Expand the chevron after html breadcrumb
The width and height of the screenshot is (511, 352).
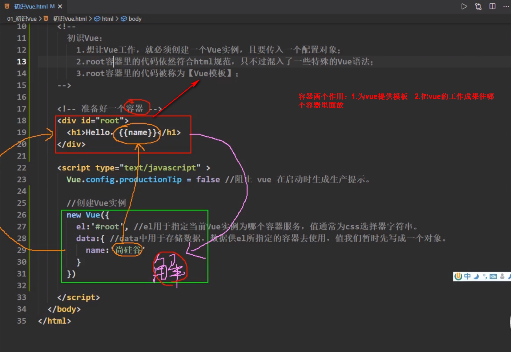[117, 19]
